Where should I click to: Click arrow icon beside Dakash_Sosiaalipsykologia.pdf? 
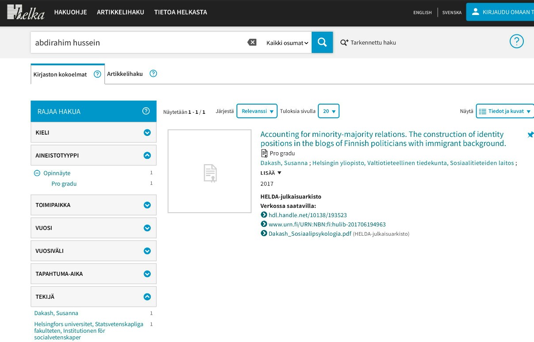coord(264,233)
